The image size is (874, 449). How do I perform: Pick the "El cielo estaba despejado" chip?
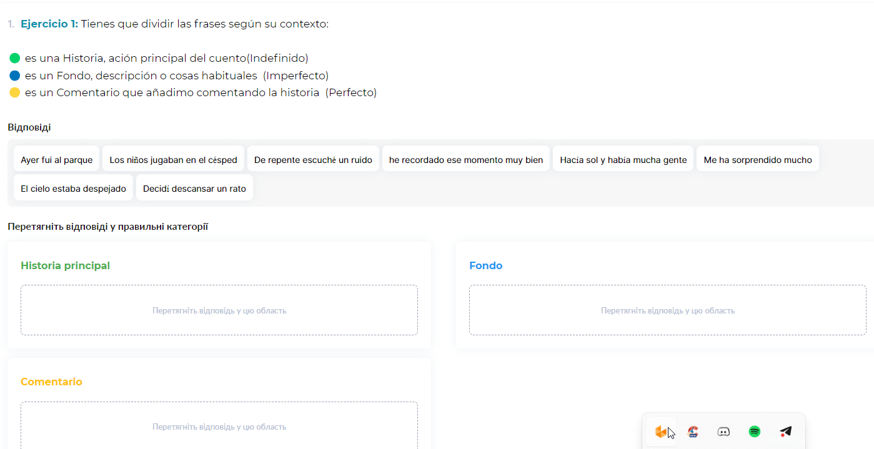click(73, 189)
